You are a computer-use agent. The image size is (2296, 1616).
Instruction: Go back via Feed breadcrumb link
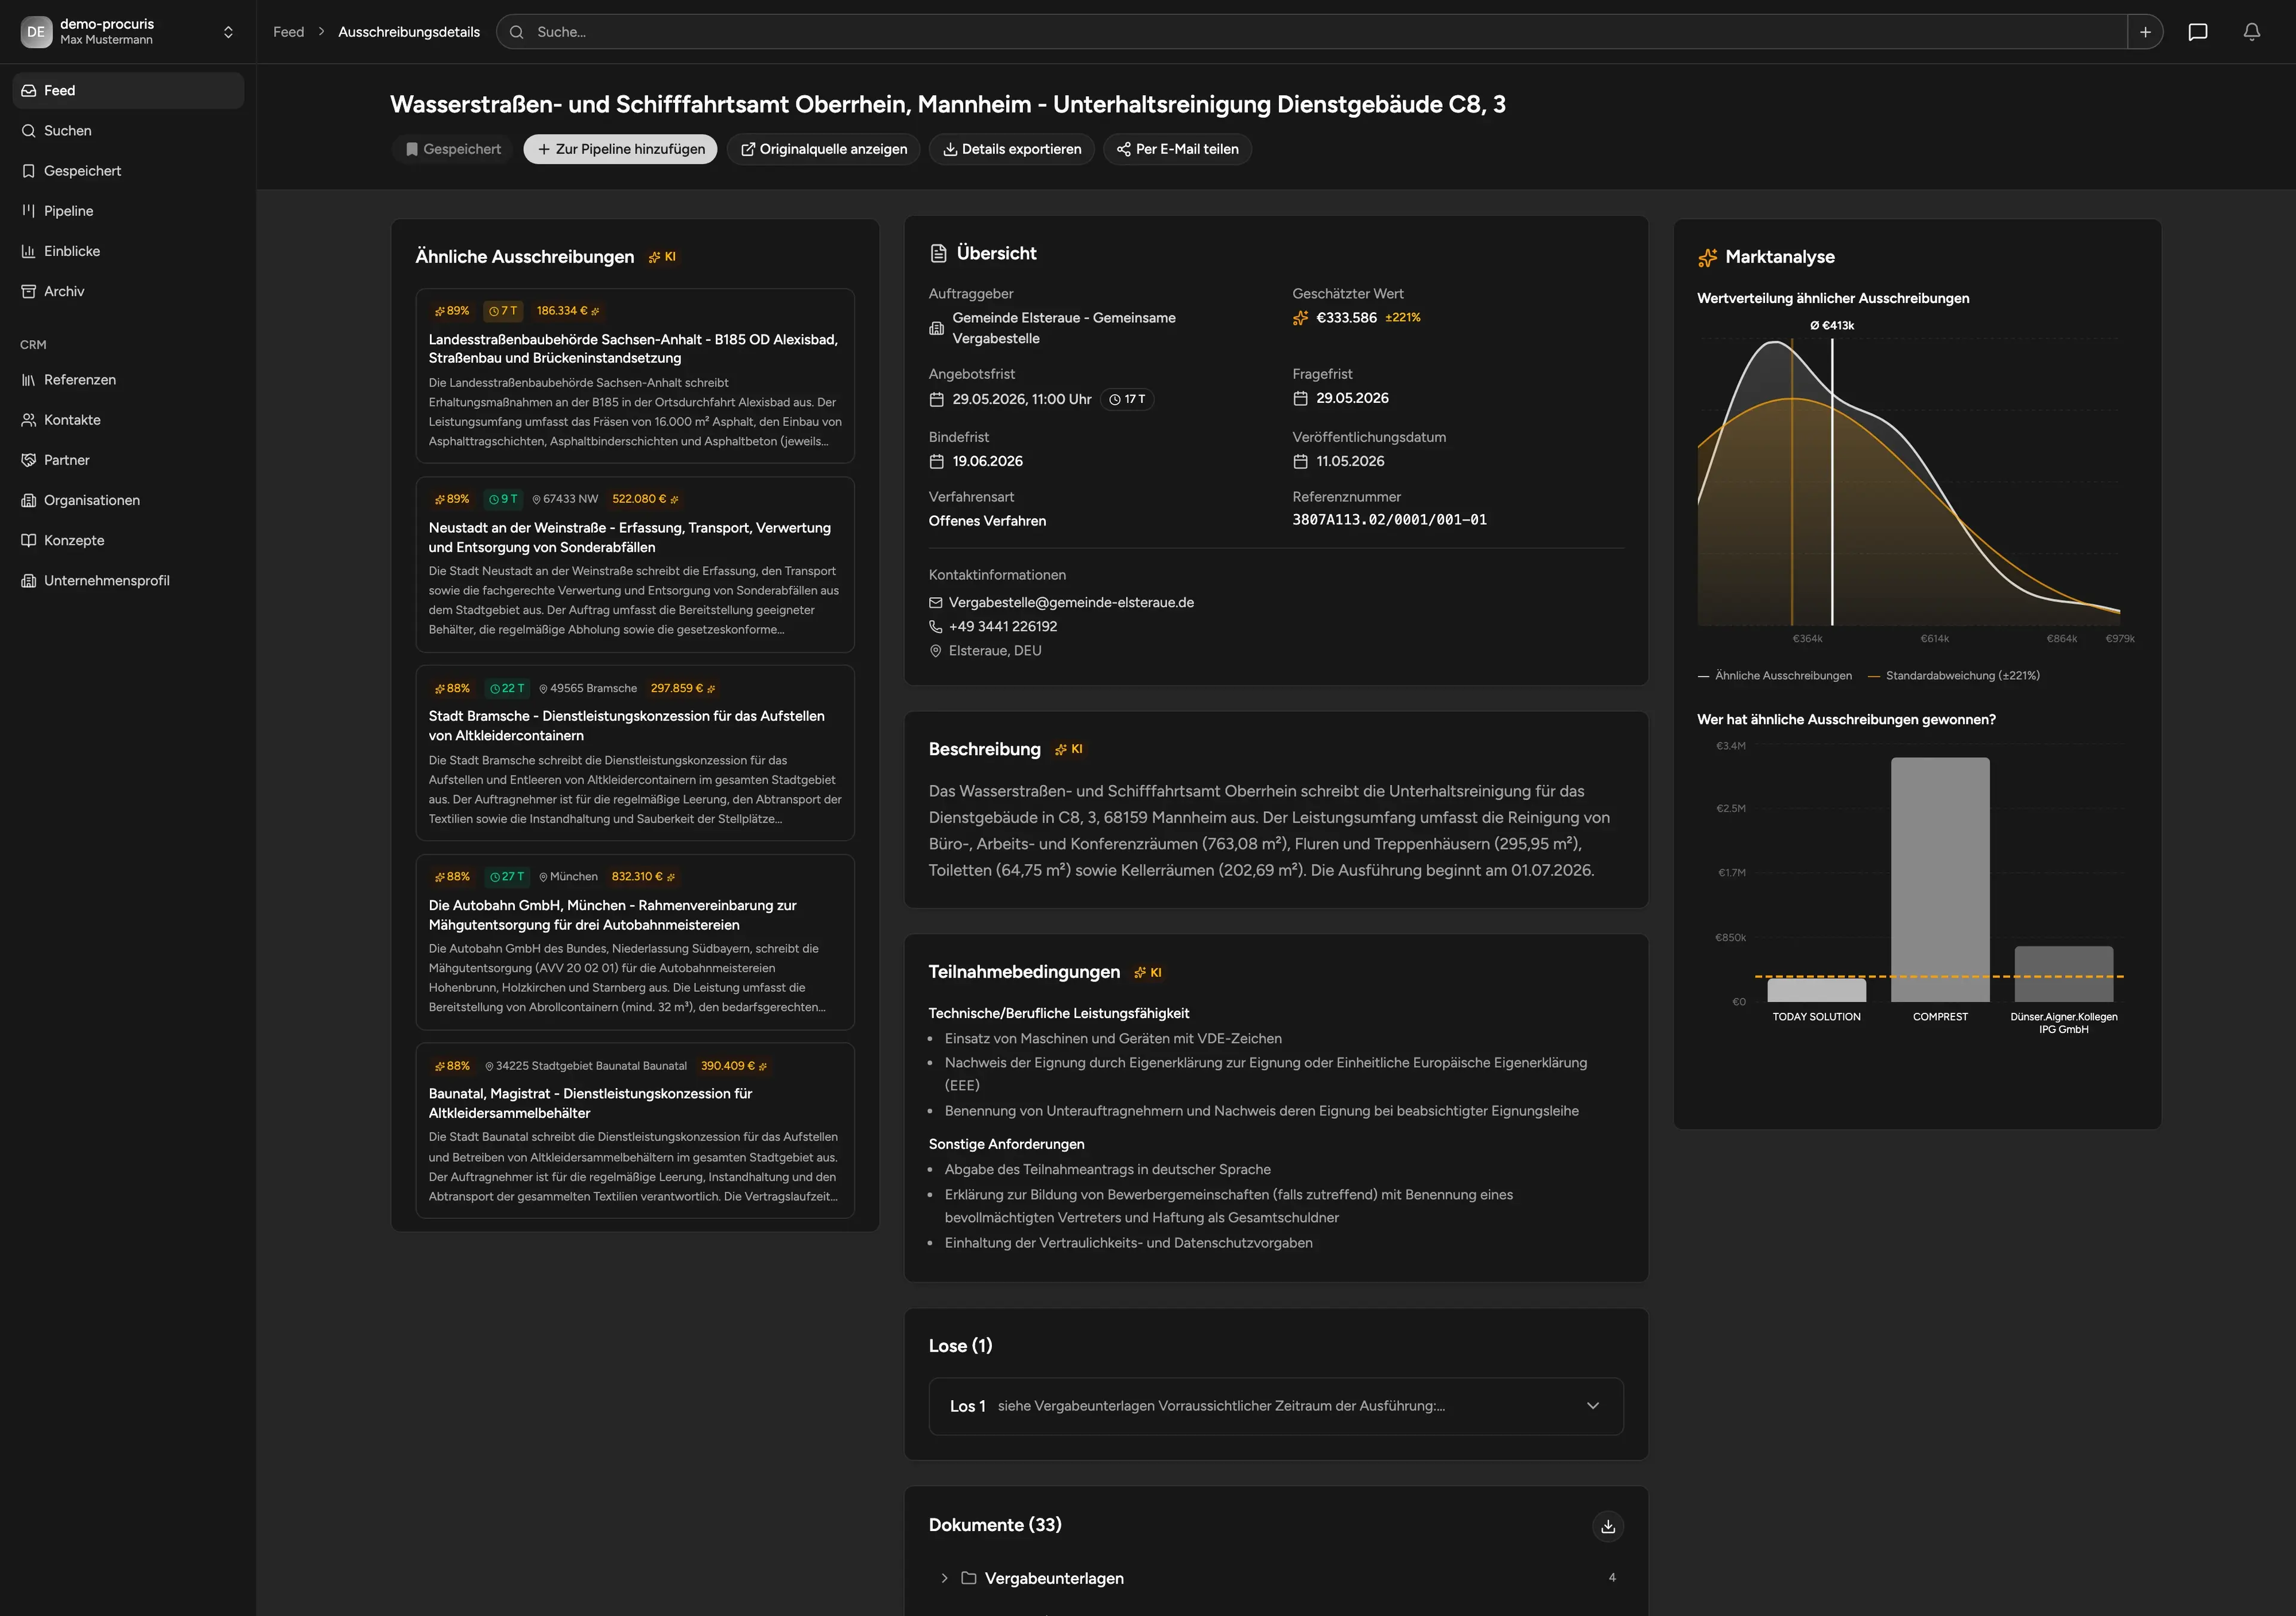(288, 32)
